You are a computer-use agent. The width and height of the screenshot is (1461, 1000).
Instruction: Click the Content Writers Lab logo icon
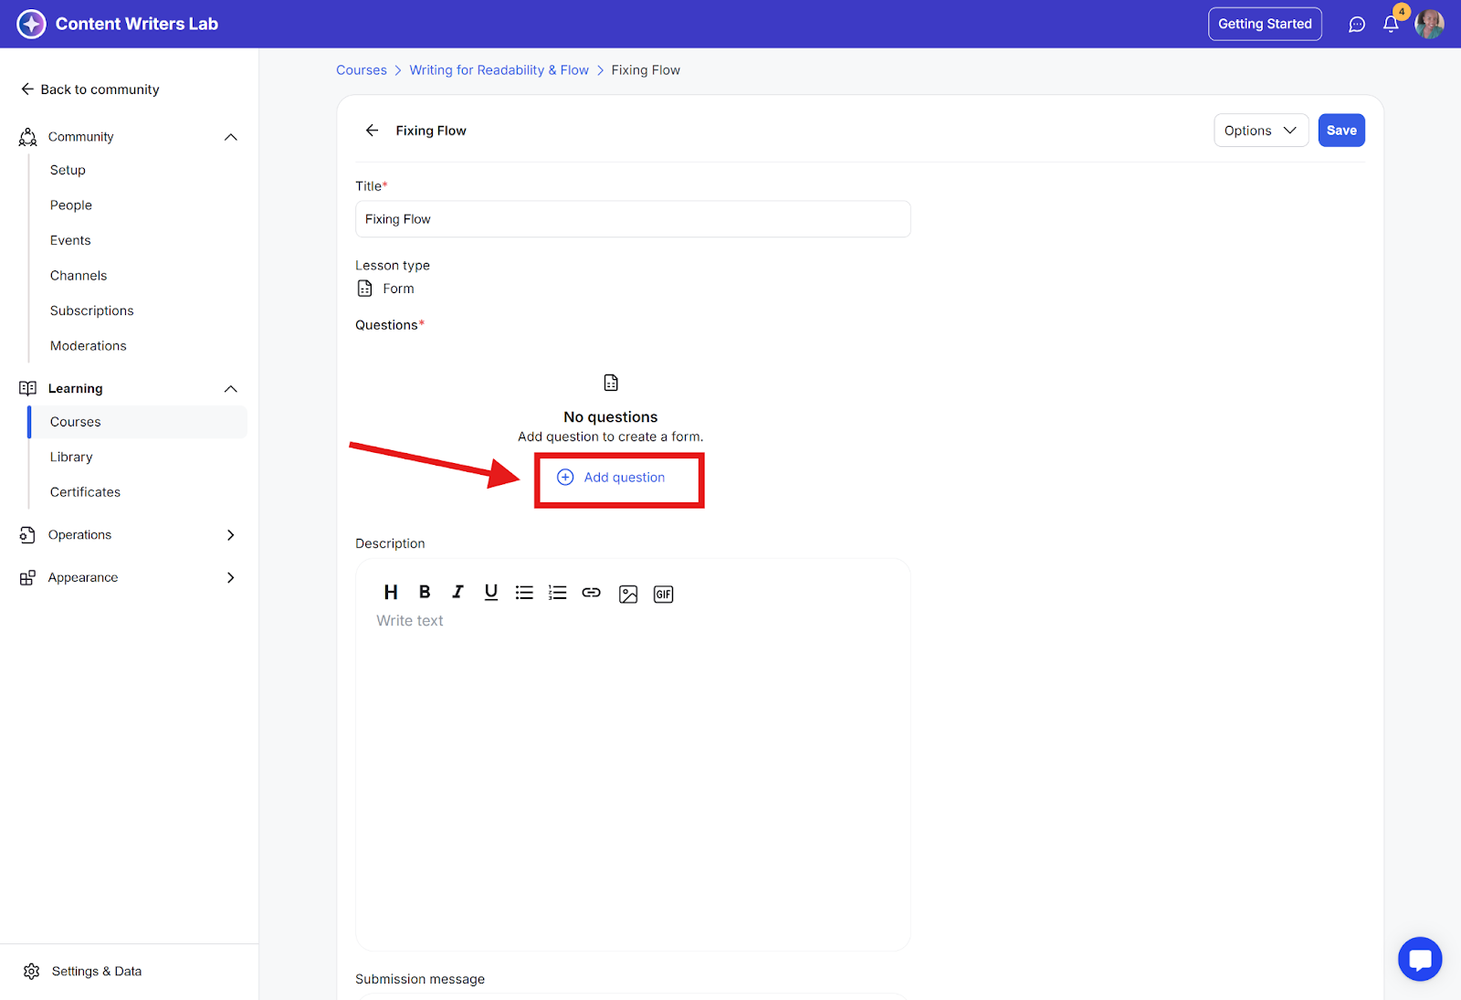(x=31, y=24)
